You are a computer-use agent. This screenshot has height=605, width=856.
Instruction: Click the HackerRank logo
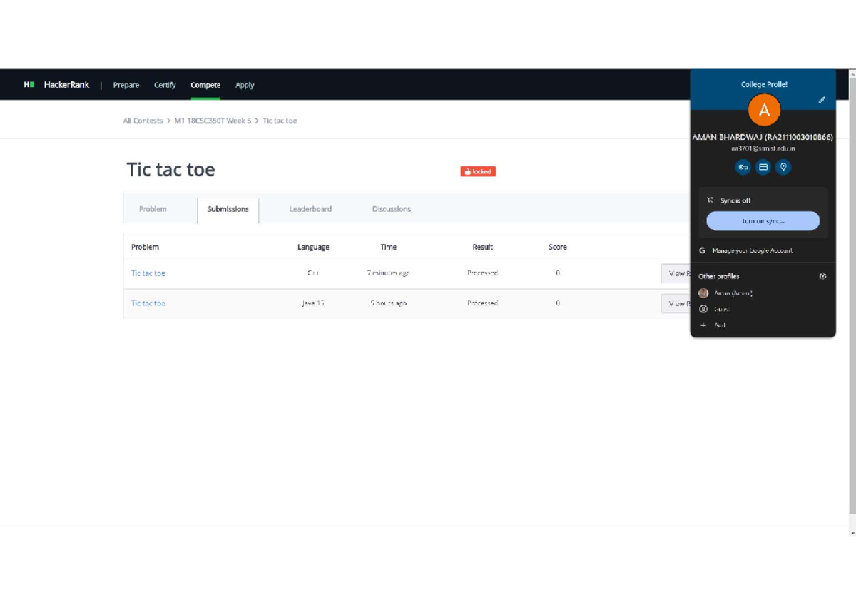pos(57,85)
